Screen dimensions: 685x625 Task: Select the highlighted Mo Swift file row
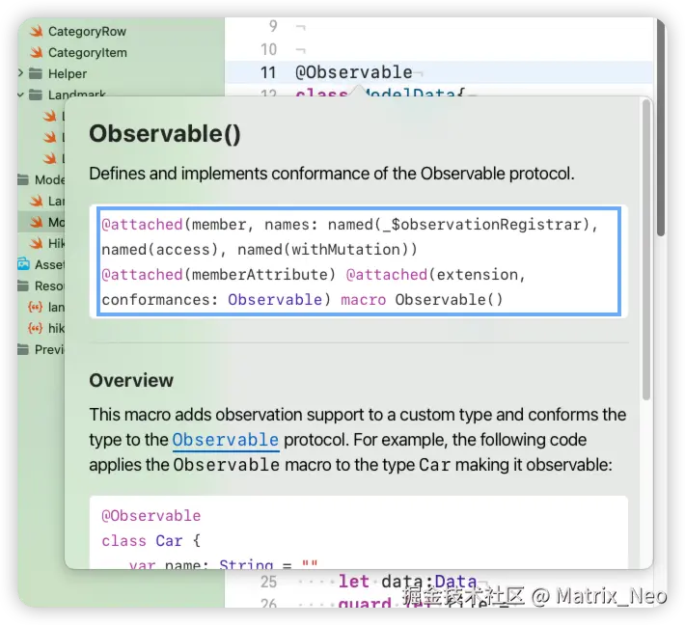[41, 222]
